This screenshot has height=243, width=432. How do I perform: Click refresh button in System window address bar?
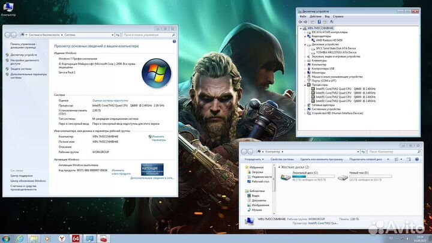tap(118, 35)
